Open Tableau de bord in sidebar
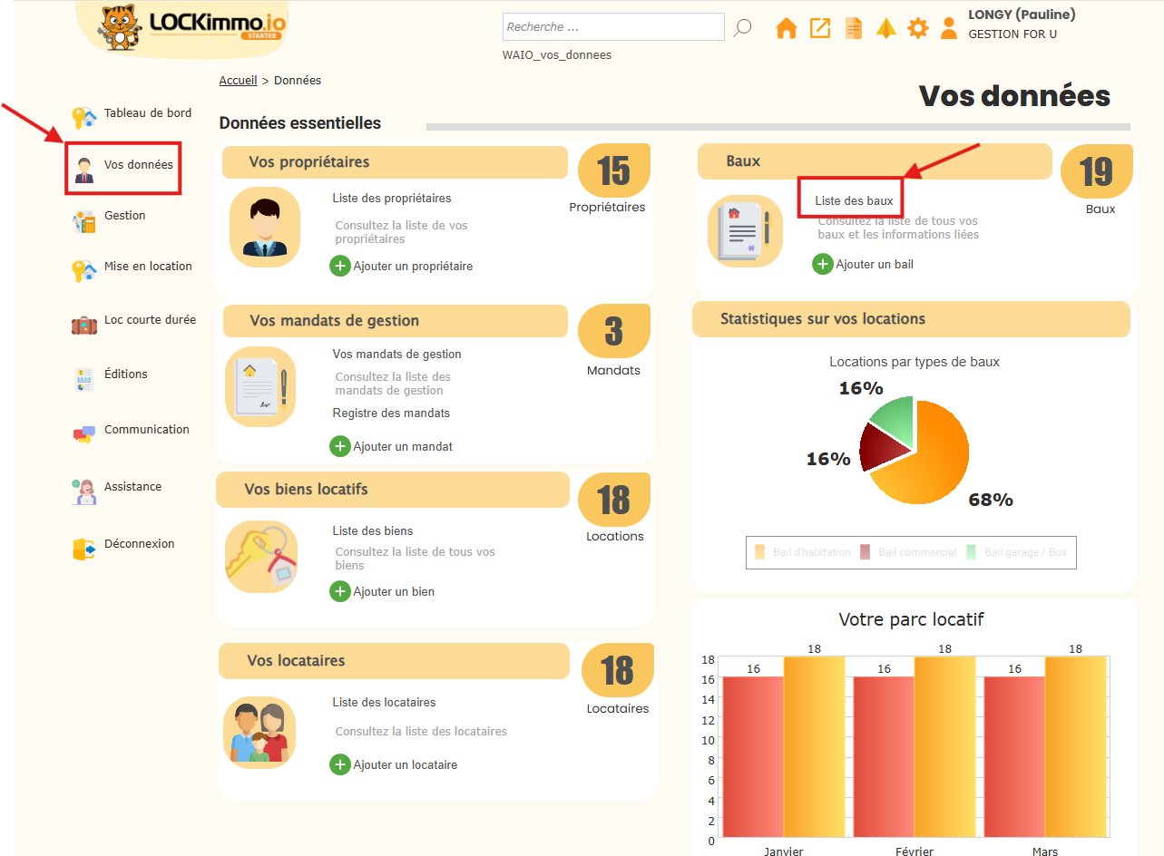Image resolution: width=1164 pixels, height=856 pixels. (147, 113)
